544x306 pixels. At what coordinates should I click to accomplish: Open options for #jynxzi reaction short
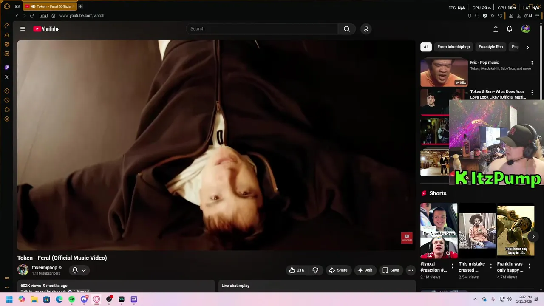(452, 266)
